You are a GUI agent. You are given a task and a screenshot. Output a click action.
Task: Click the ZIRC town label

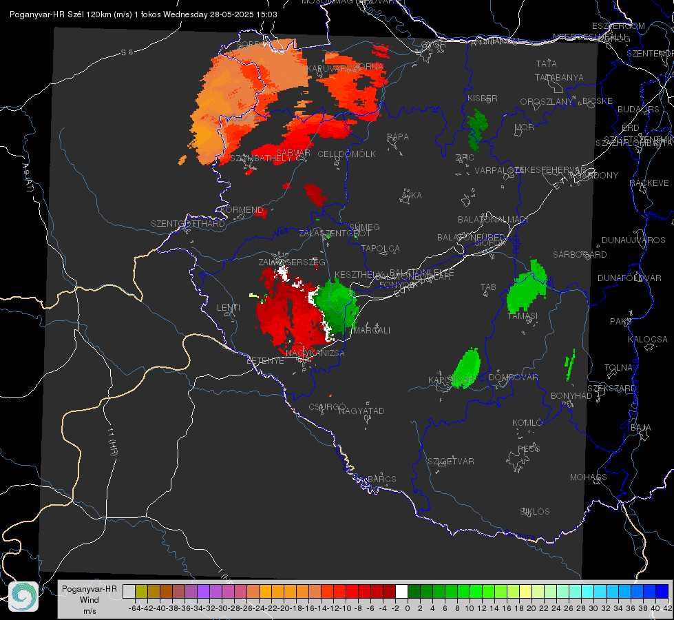(x=465, y=158)
